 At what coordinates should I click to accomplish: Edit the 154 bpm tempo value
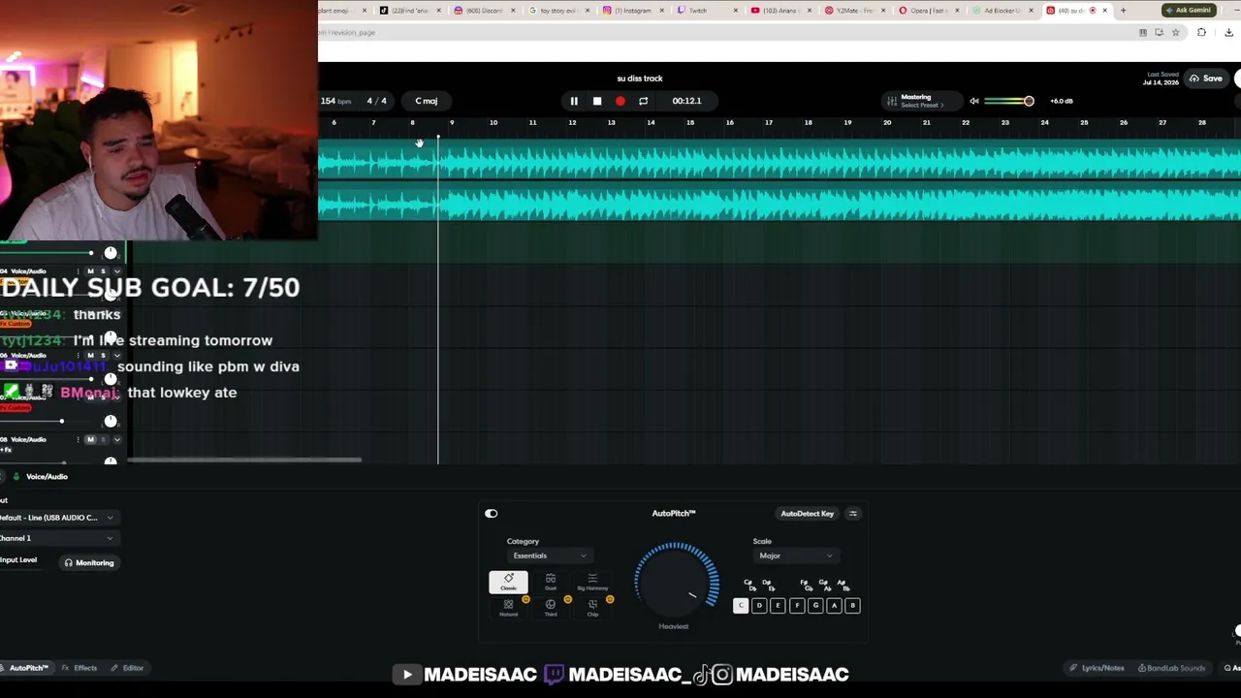click(x=335, y=101)
